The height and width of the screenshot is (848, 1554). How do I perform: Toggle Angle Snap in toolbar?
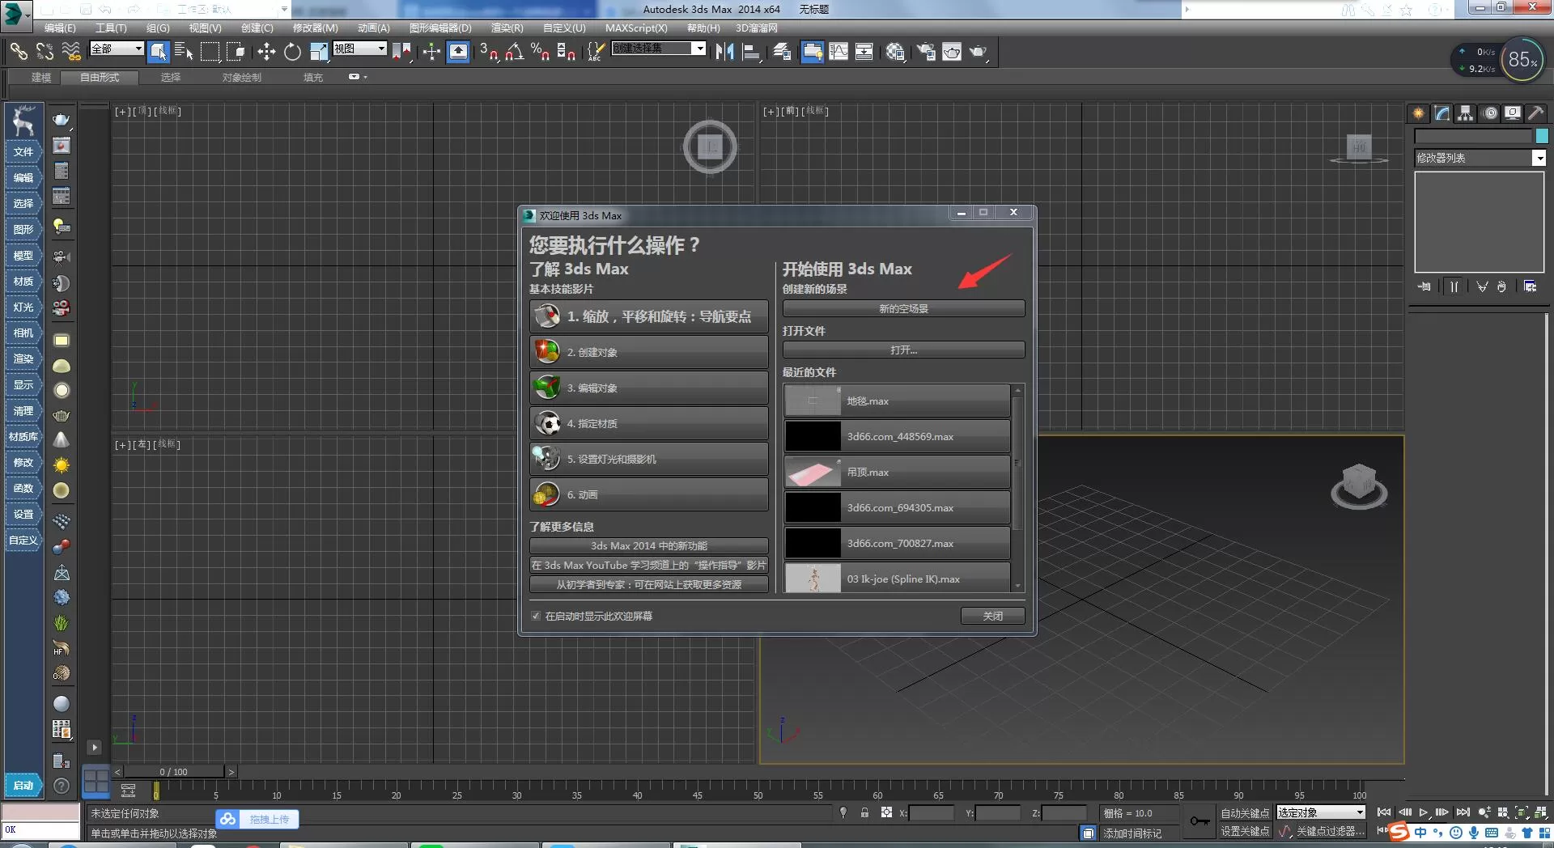coord(515,52)
